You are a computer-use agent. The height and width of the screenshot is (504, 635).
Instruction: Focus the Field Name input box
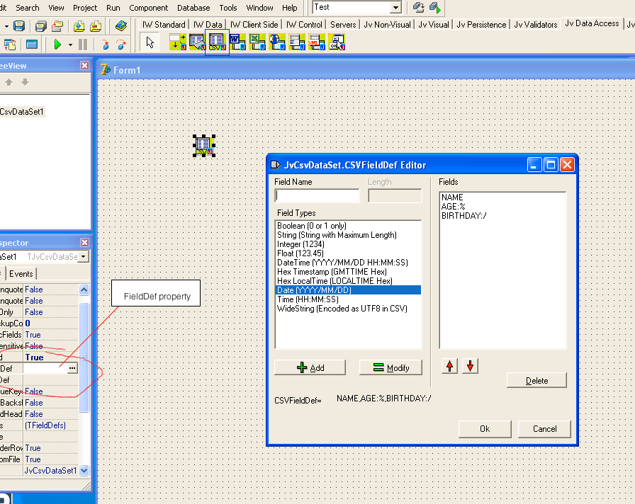coord(317,196)
